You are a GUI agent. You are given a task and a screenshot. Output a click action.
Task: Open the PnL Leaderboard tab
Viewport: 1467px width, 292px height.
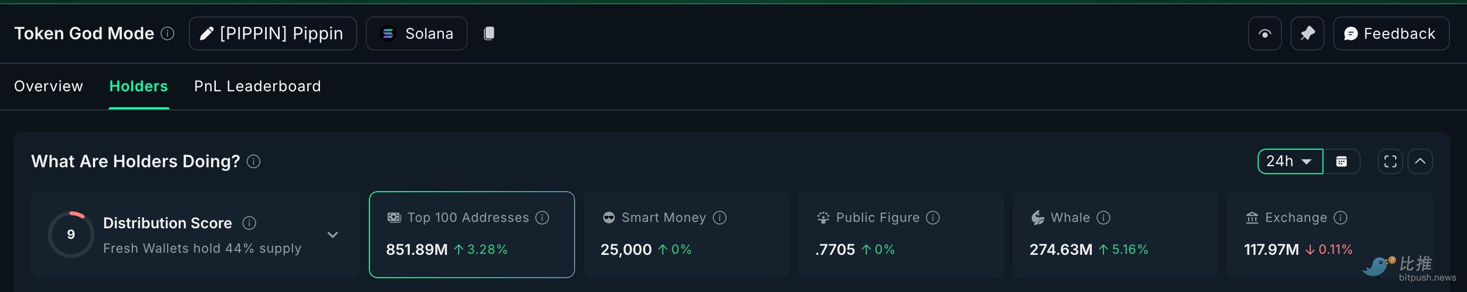click(x=257, y=86)
